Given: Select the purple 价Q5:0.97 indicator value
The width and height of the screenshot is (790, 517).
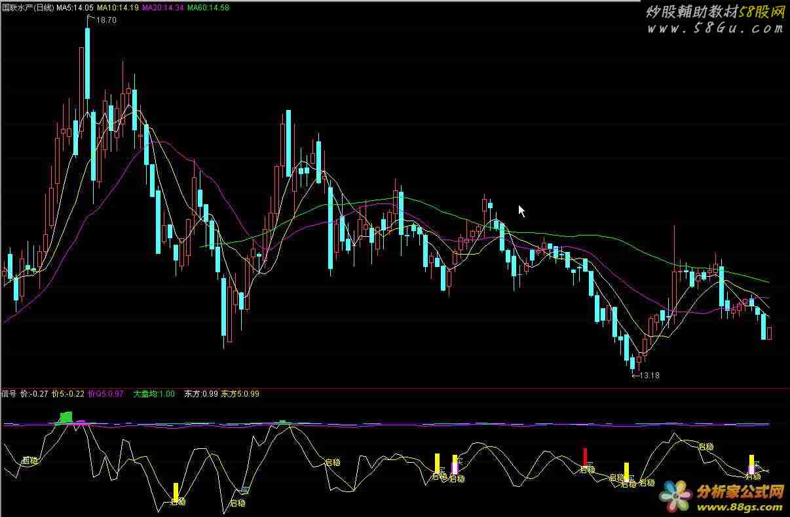Looking at the screenshot, I should click(x=105, y=394).
